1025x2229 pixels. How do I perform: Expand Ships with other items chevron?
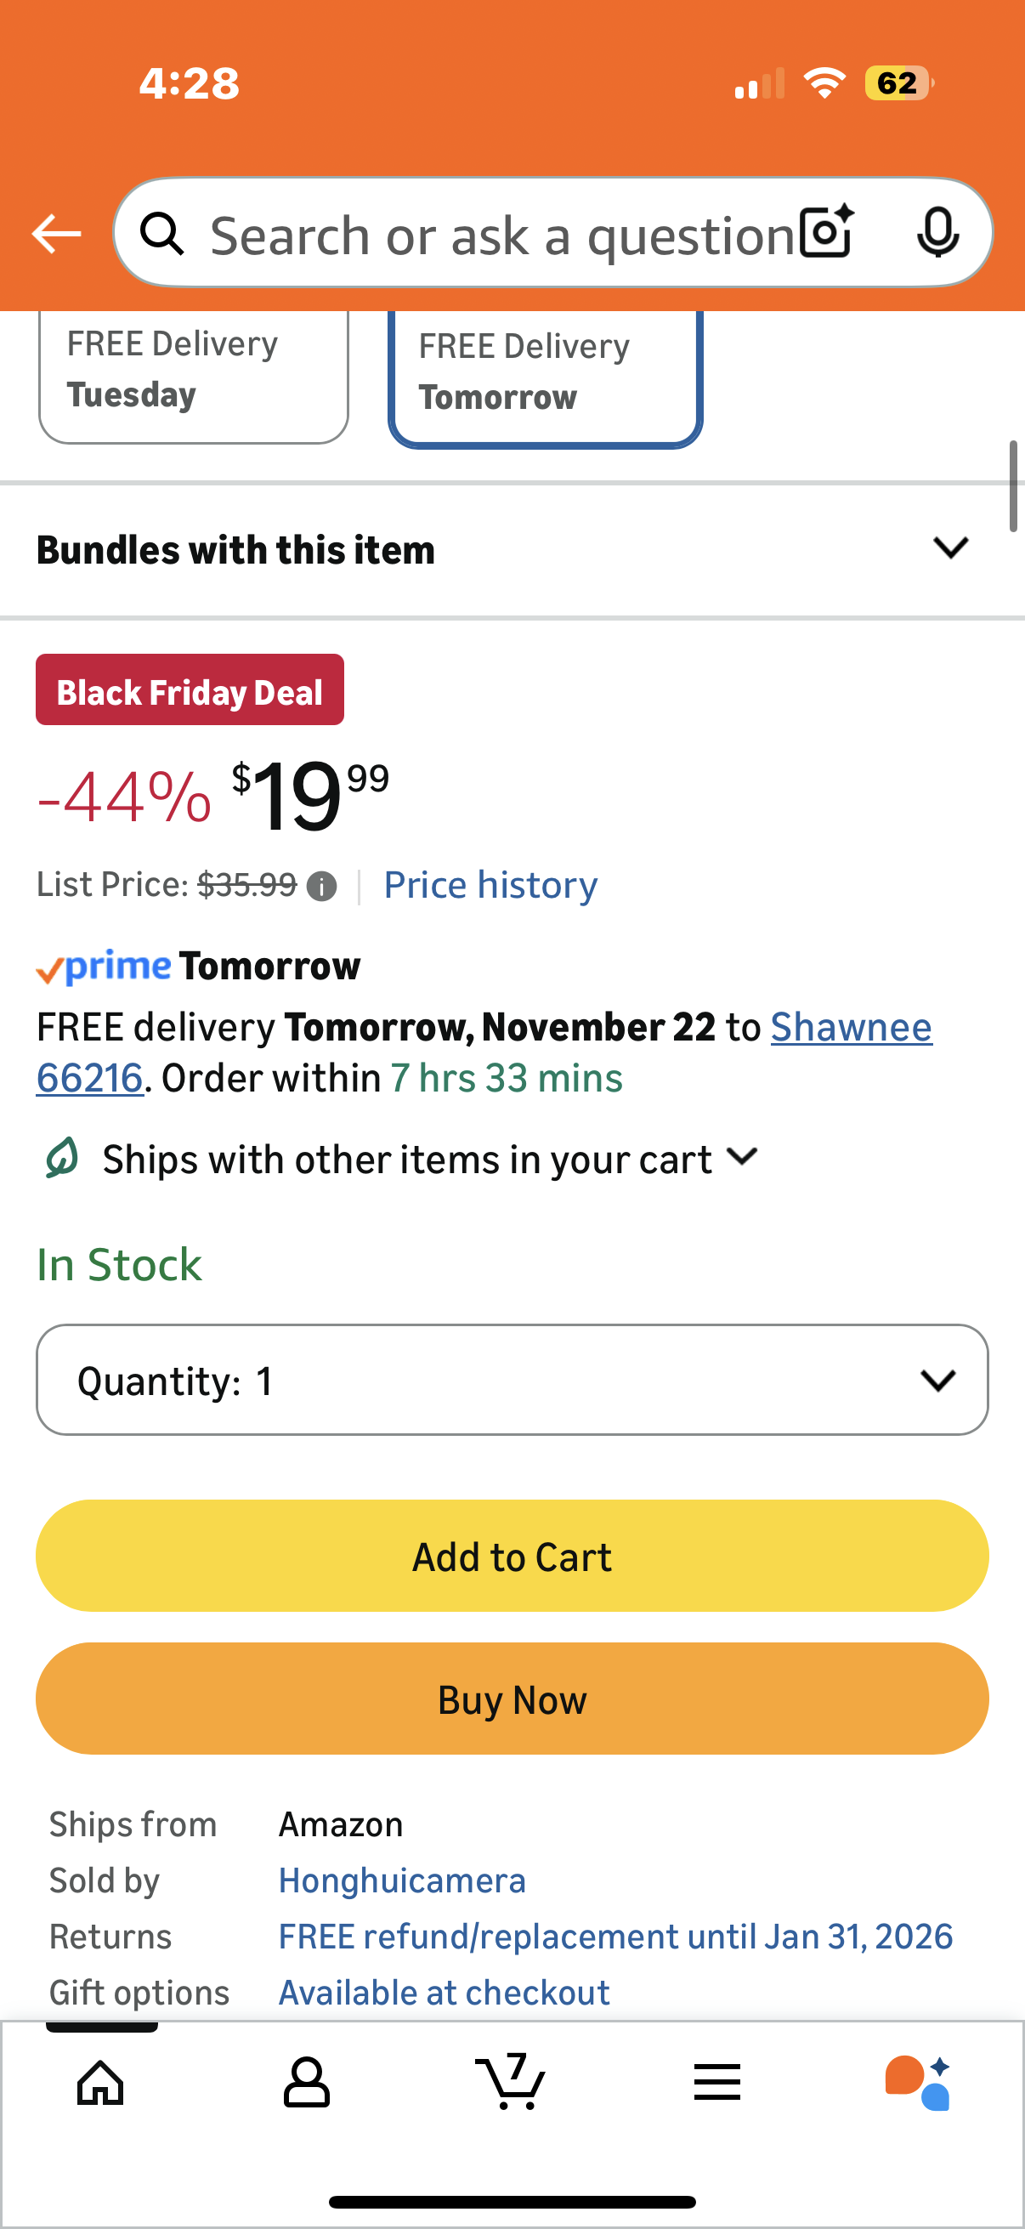pyautogui.click(x=742, y=1158)
